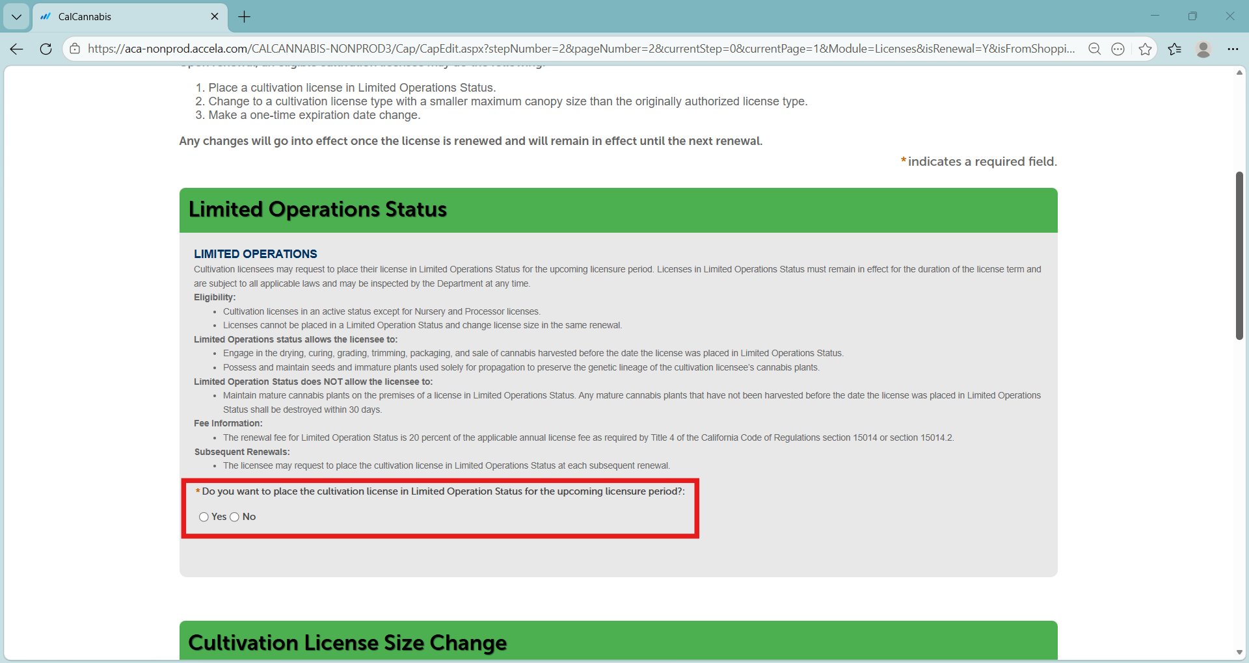
Task: Click 'Eligibility:' label text
Action: 215,298
